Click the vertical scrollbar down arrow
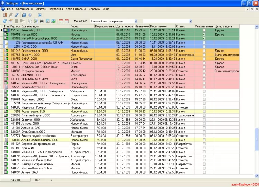This screenshot has width=259, height=187. pyautogui.click(x=257, y=176)
